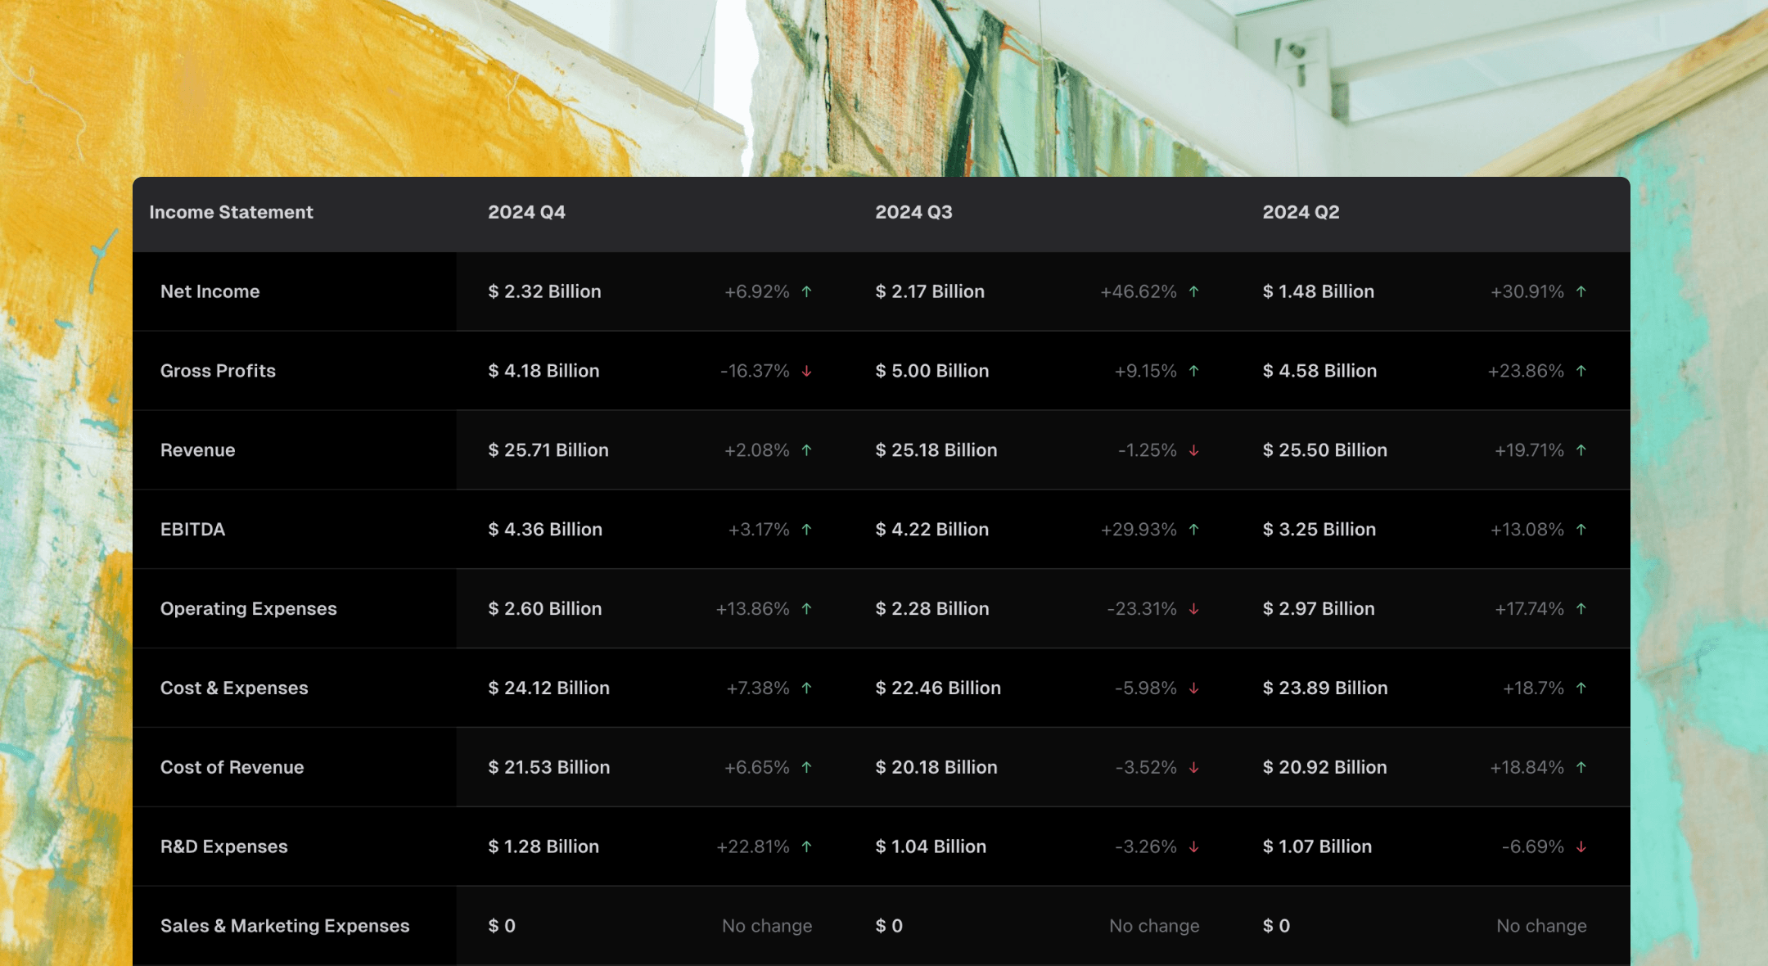Click the $ 5.00 Billion gross profit
Image resolution: width=1768 pixels, height=966 pixels.
[931, 371]
